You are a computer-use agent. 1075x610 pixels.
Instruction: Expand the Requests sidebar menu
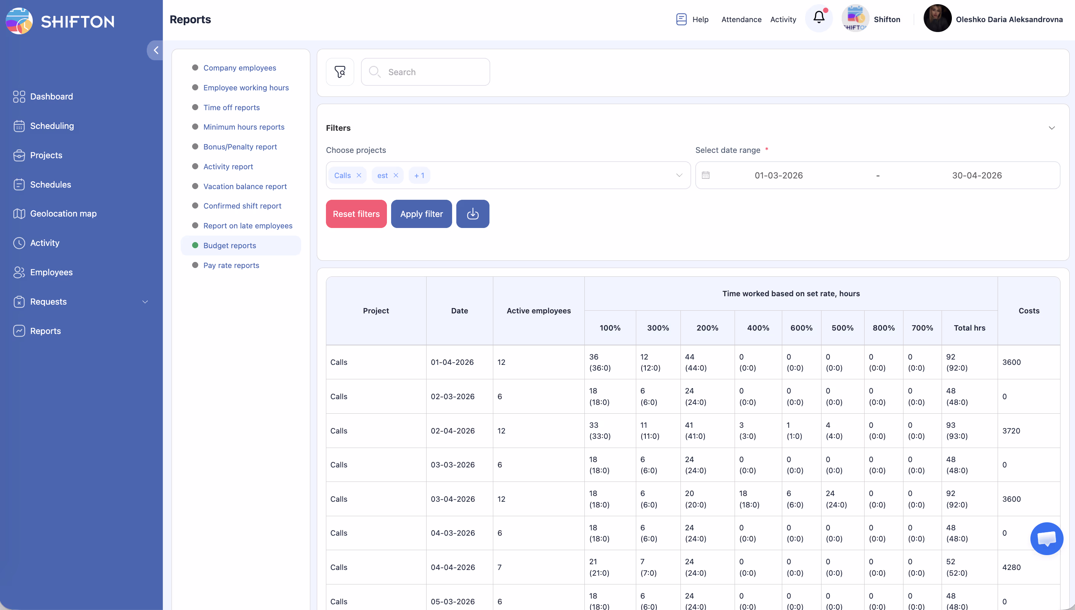145,302
